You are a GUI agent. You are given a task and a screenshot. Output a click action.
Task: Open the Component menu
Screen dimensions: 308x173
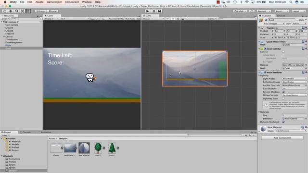click(72, 2)
